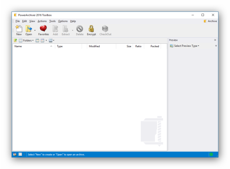Image resolution: width=230 pixels, height=169 pixels.
Task: Sort by the Type column header
Action: 68,46
